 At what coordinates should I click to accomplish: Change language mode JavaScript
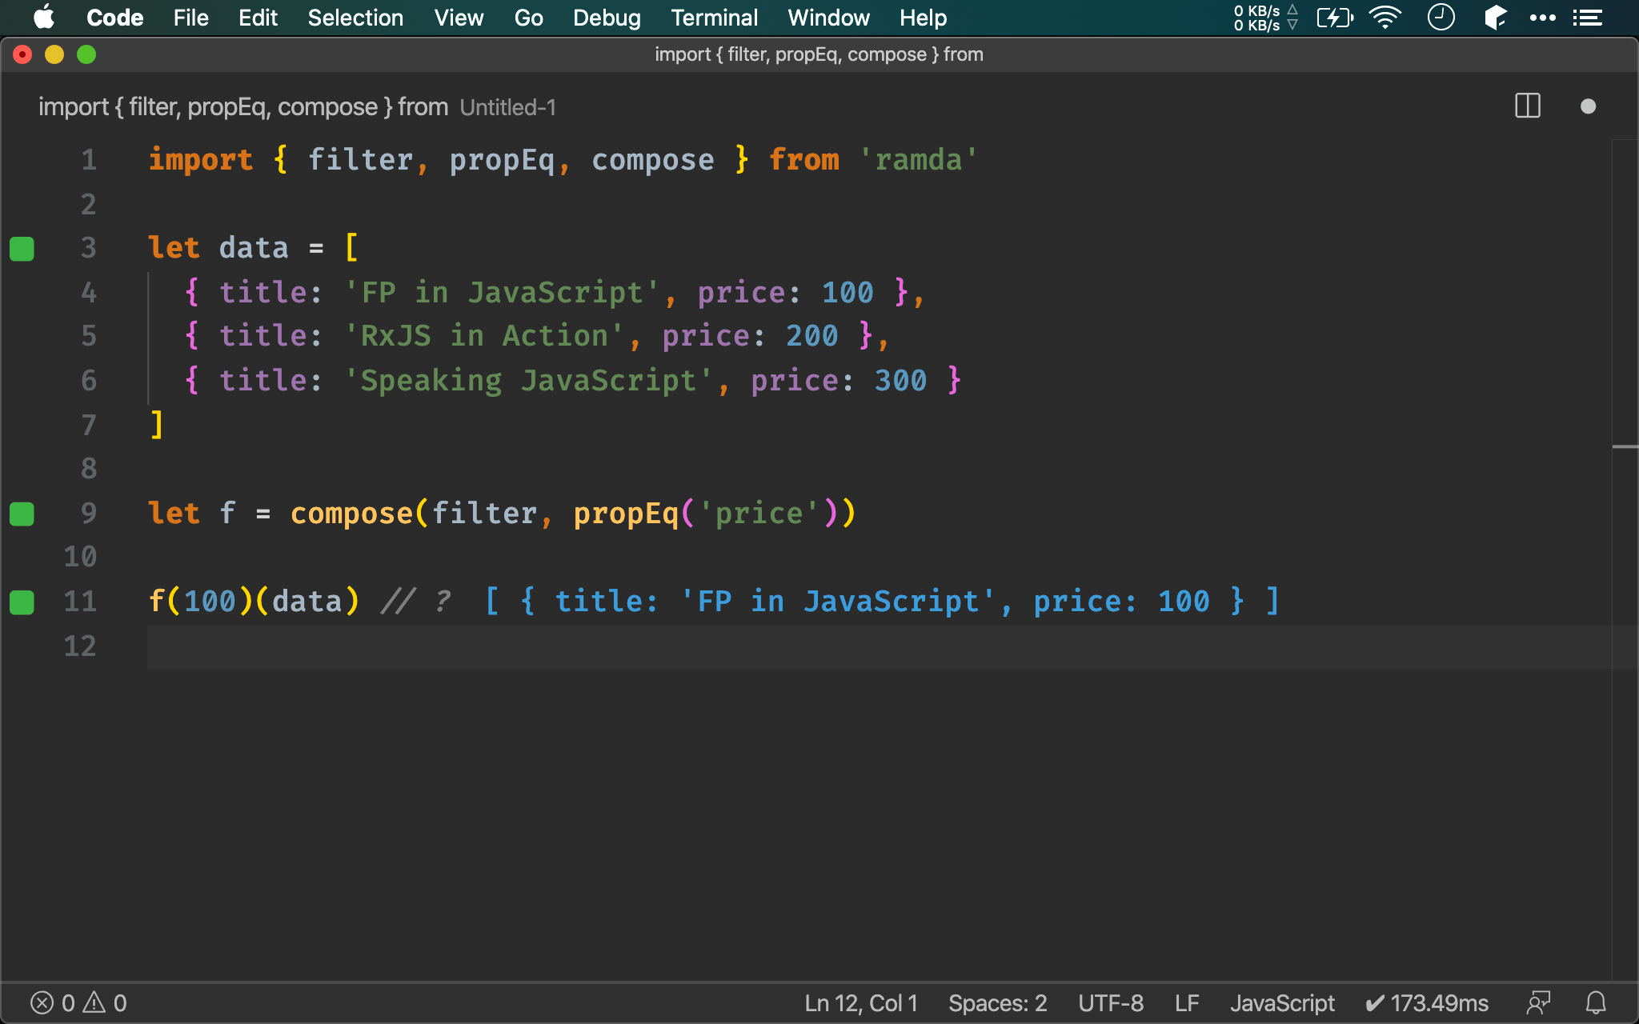(1282, 1003)
